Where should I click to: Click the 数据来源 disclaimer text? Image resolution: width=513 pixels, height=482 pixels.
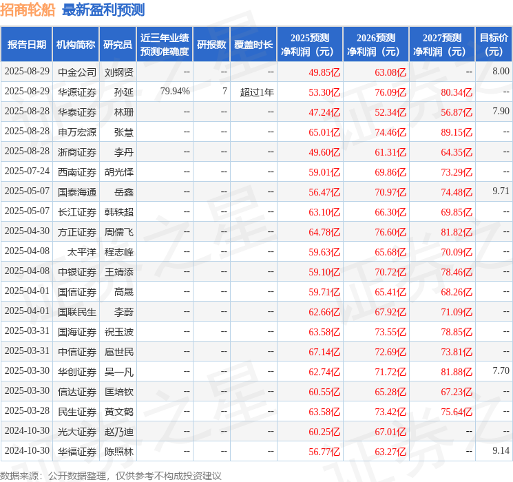point(111,475)
